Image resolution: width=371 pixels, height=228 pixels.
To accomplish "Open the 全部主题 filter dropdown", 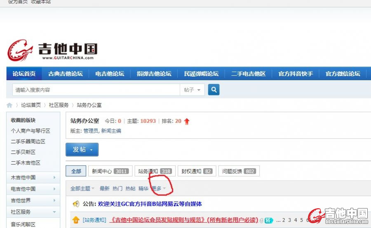I will click(82, 188).
